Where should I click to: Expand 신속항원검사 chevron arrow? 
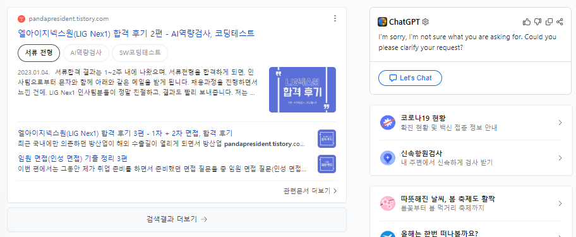point(560,158)
